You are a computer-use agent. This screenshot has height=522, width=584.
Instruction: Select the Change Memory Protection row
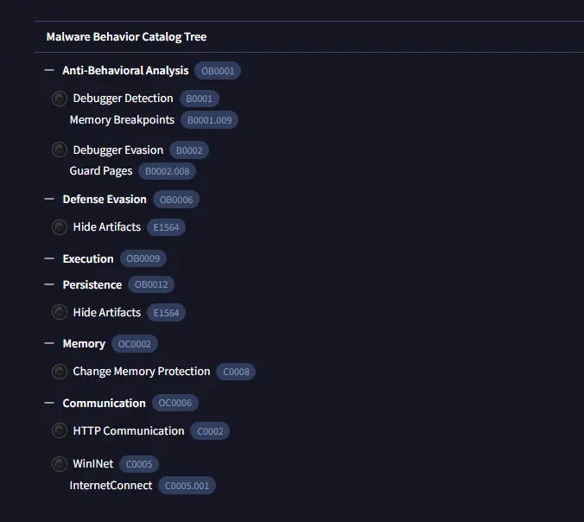tap(142, 372)
